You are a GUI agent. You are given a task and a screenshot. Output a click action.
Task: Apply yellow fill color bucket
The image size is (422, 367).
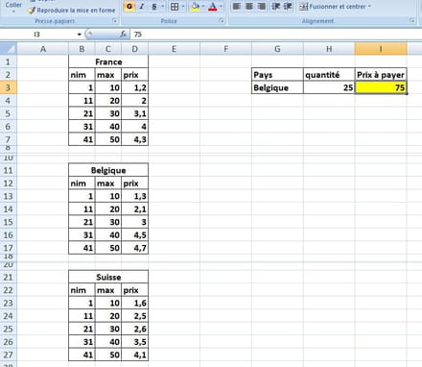click(196, 7)
